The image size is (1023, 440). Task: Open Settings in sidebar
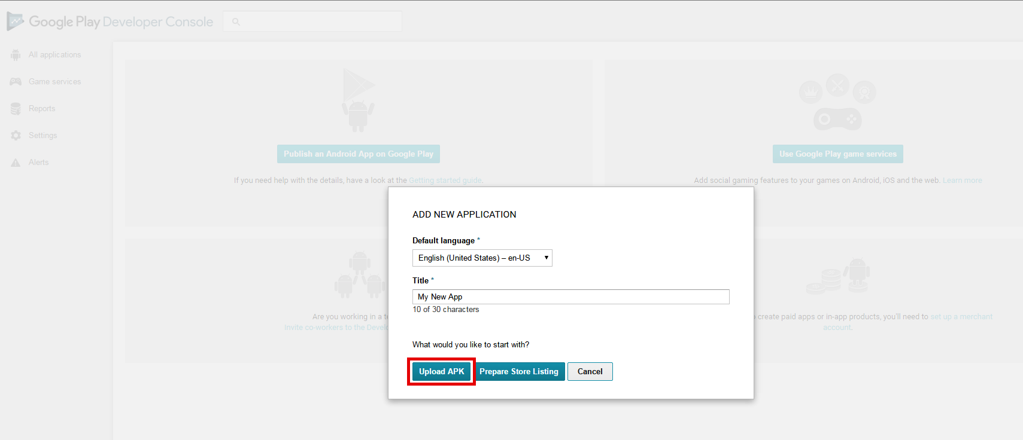coord(43,135)
